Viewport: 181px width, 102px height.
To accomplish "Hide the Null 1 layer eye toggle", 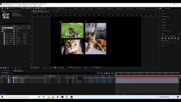I will click(x=1, y=78).
